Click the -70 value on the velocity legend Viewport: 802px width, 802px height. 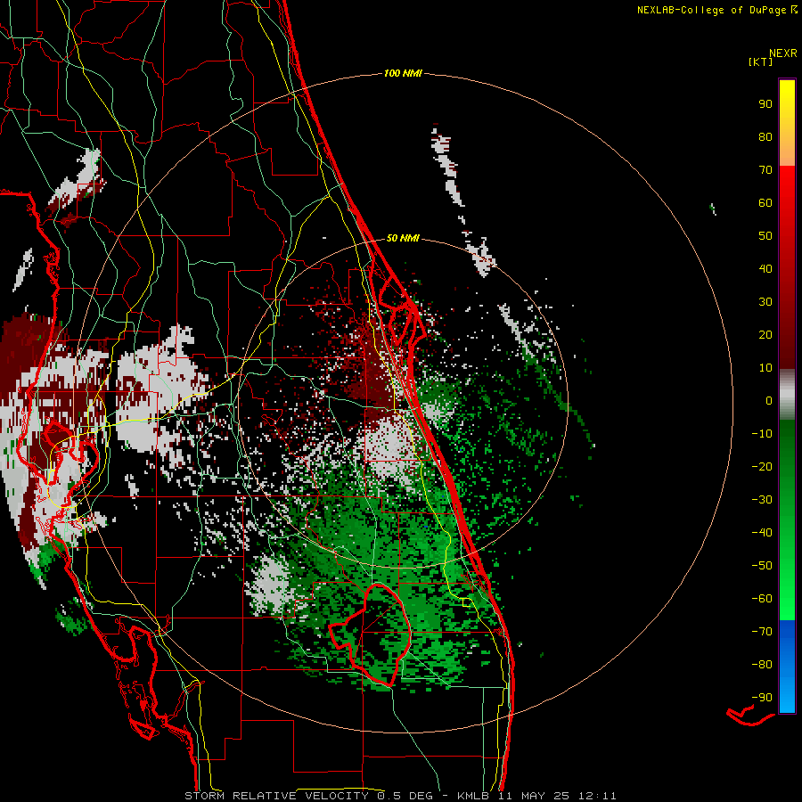pos(762,632)
